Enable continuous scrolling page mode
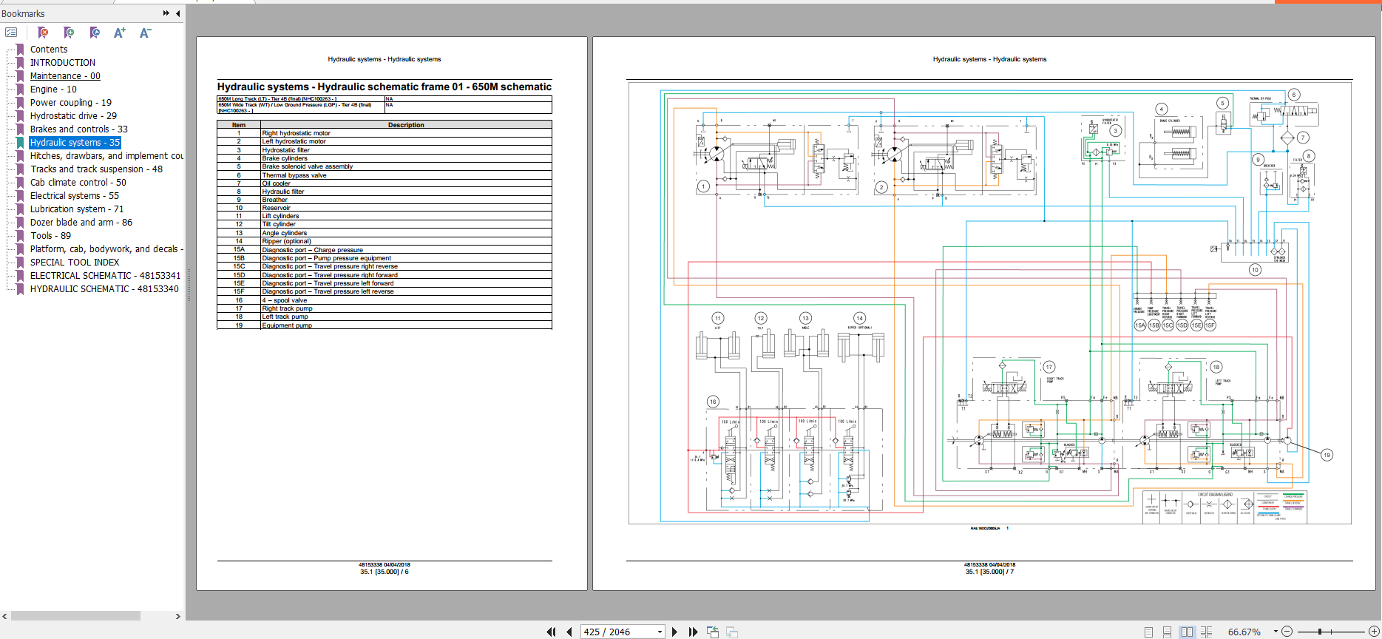The width and height of the screenshot is (1382, 639). [1167, 632]
